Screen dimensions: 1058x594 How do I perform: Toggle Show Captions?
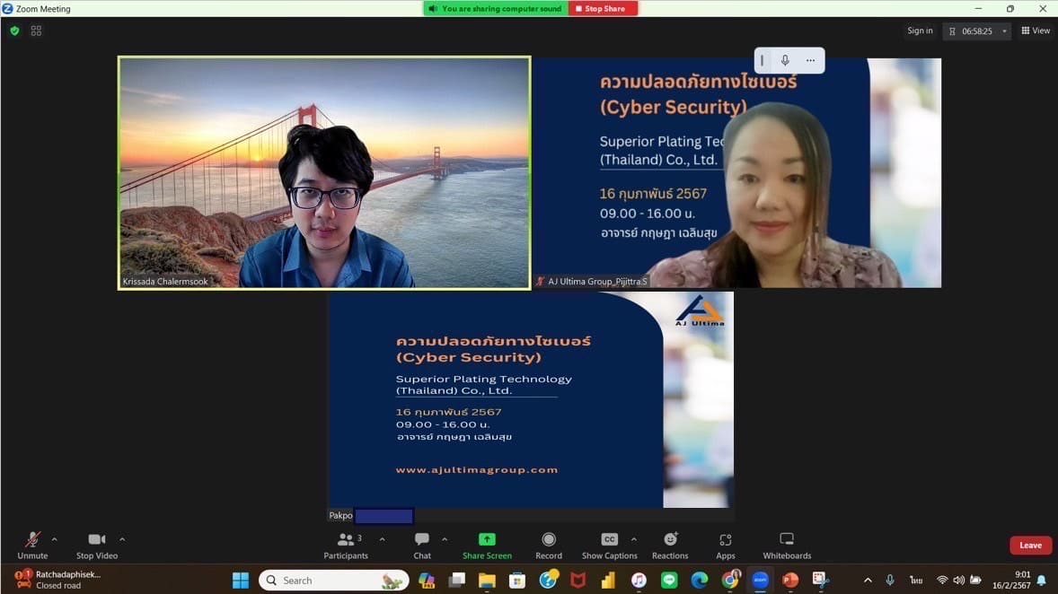609,546
